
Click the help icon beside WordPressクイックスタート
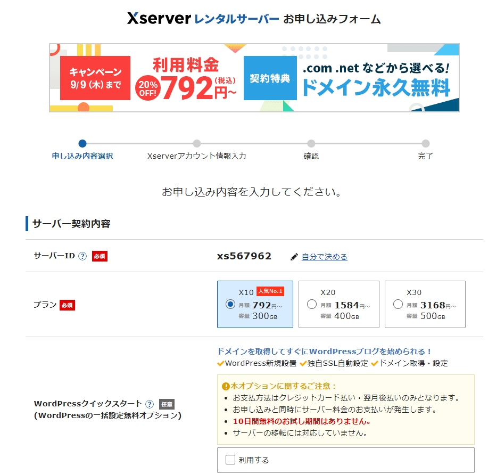[x=150, y=404]
